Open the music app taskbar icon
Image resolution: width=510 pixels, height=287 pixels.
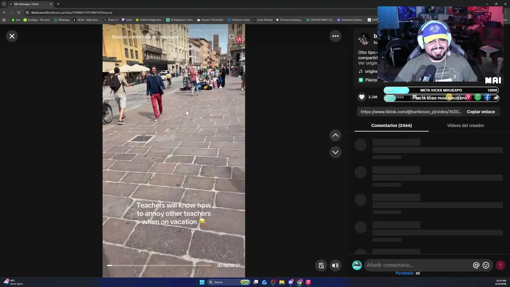[308, 282]
